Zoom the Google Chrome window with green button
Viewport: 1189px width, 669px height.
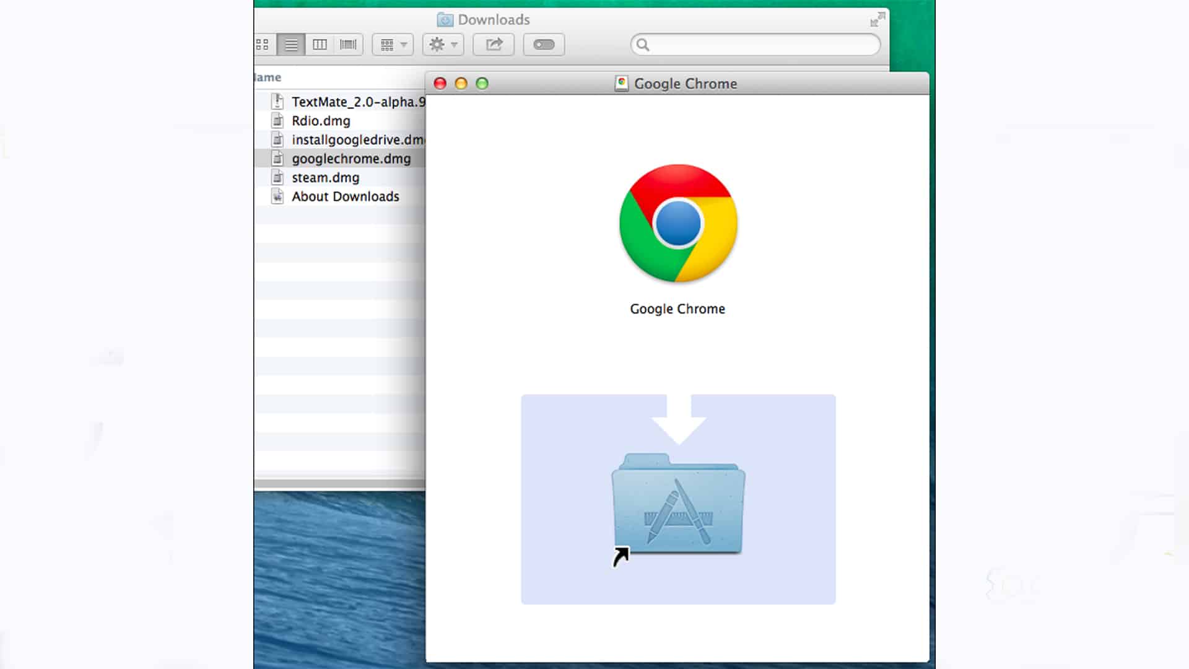coord(482,84)
